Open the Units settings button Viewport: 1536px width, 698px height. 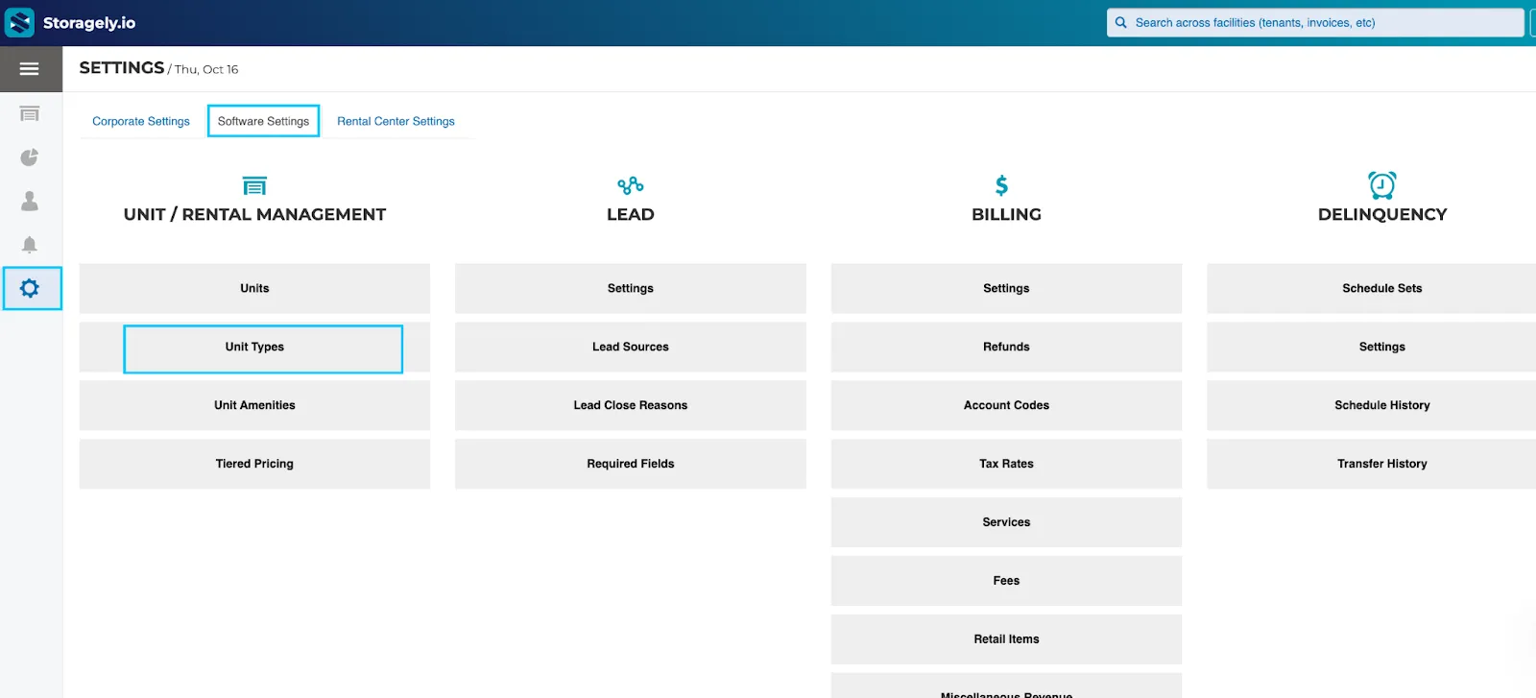(x=254, y=288)
